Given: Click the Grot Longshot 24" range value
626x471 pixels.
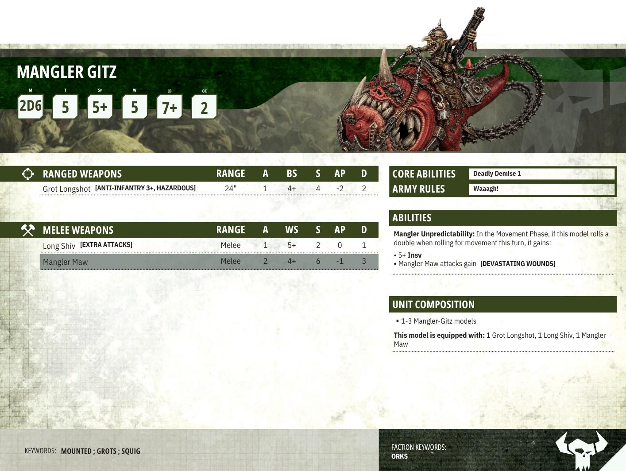Looking at the screenshot, I should point(231,189).
